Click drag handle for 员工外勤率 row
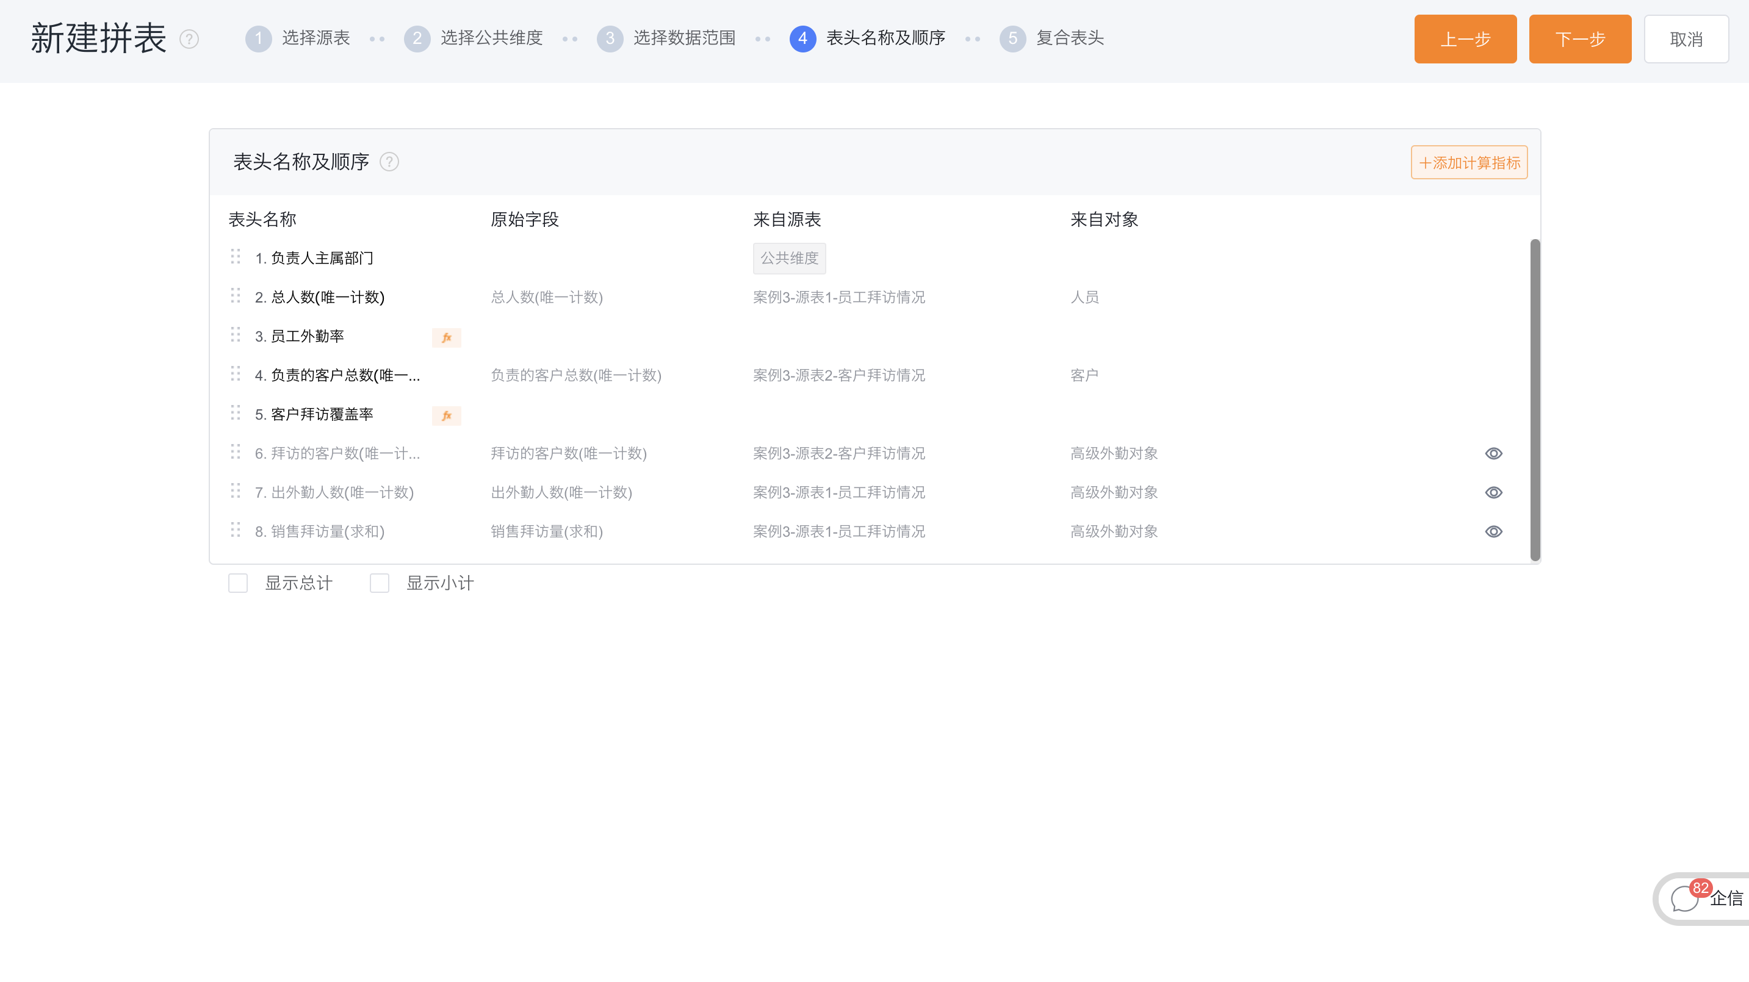This screenshot has width=1749, height=982. click(x=236, y=335)
